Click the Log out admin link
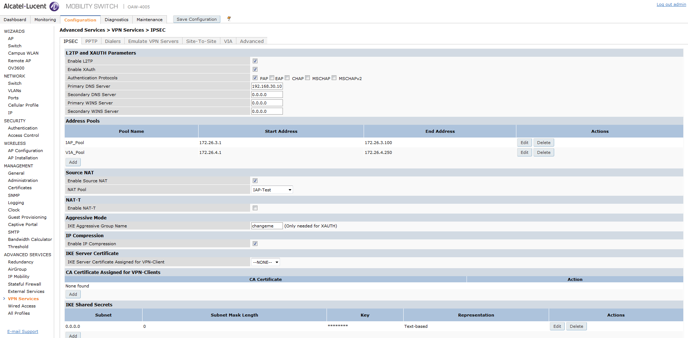This screenshot has height=338, width=688. (671, 4)
